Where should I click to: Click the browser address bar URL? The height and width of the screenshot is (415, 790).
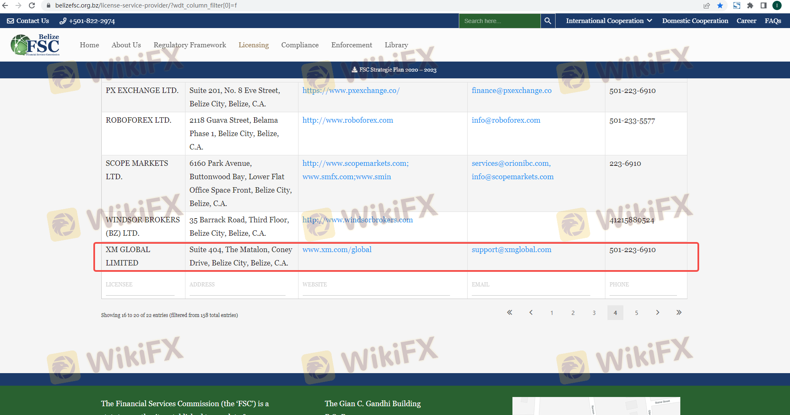pyautogui.click(x=146, y=5)
